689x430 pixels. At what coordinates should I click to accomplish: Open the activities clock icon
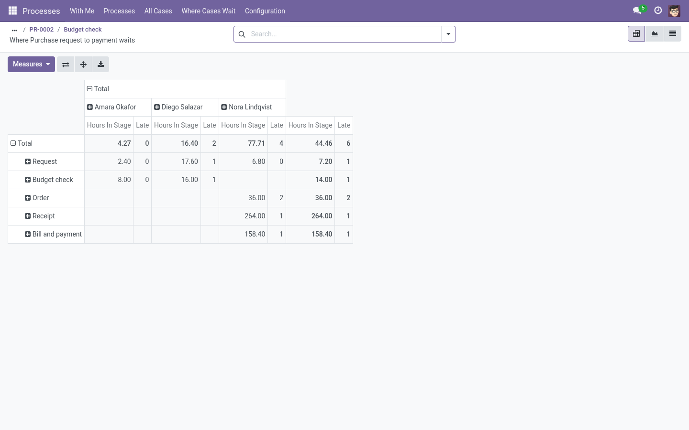[x=658, y=11]
